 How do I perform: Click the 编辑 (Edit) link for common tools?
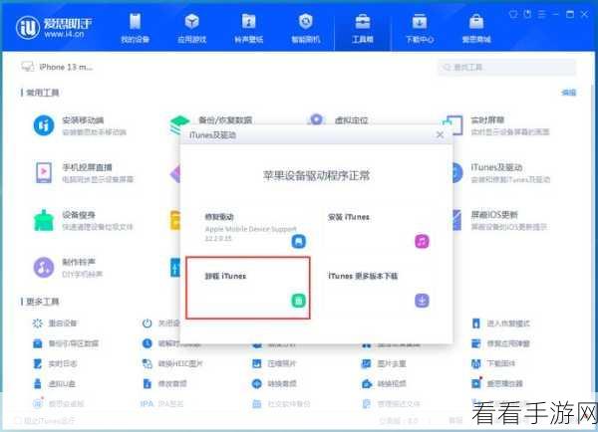click(569, 93)
